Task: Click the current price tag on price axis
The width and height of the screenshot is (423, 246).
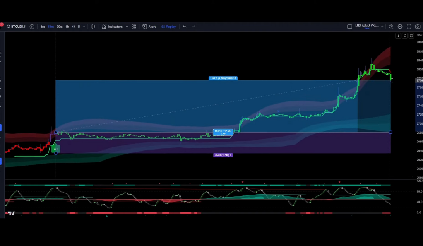Action: click(419, 80)
